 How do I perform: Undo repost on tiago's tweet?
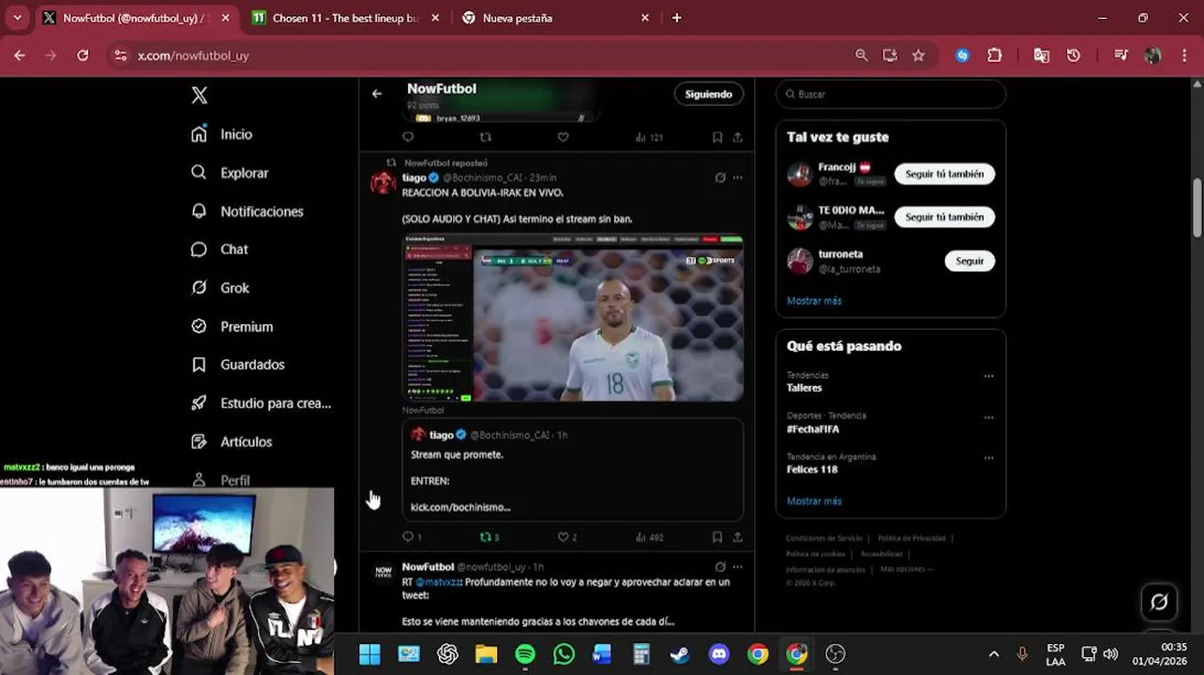[486, 537]
